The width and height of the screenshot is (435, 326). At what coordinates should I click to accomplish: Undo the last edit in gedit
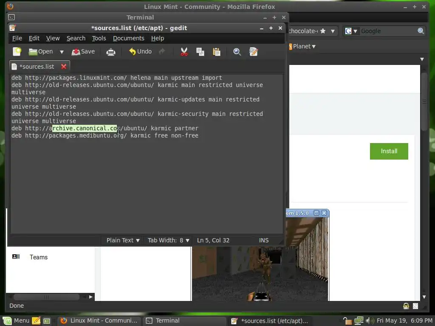(x=140, y=51)
